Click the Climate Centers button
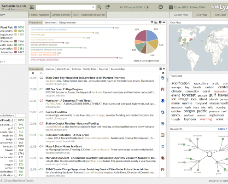The image size is (228, 184). pos(61,15)
